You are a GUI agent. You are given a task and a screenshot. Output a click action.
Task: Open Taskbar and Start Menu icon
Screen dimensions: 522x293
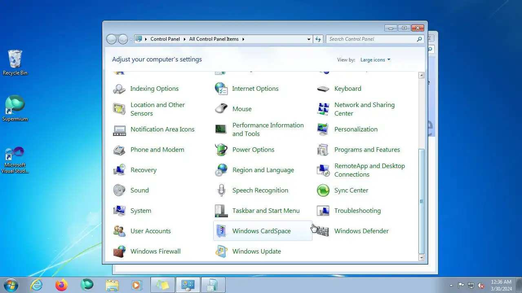(x=221, y=211)
